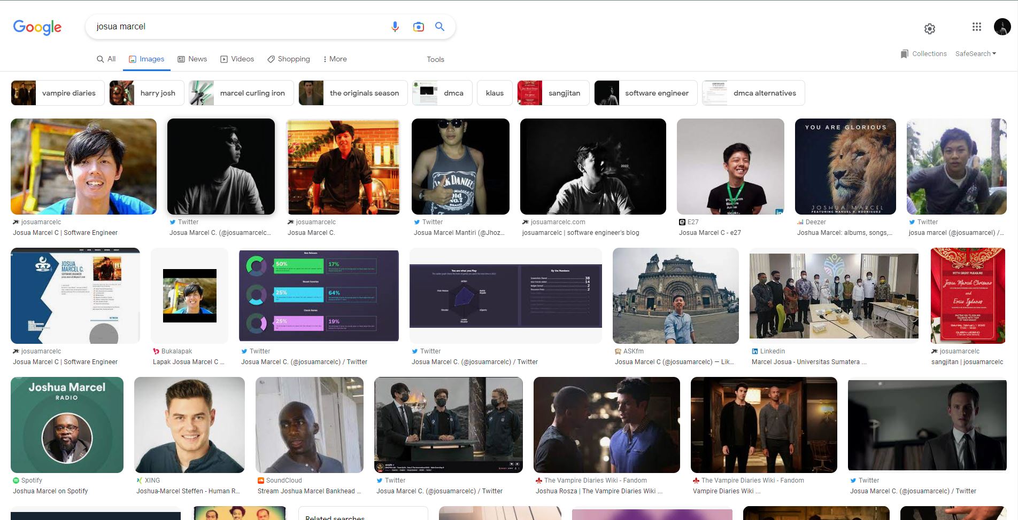
Task: Open the Joshua Marcel Deezer lion thumbnail
Action: [845, 166]
